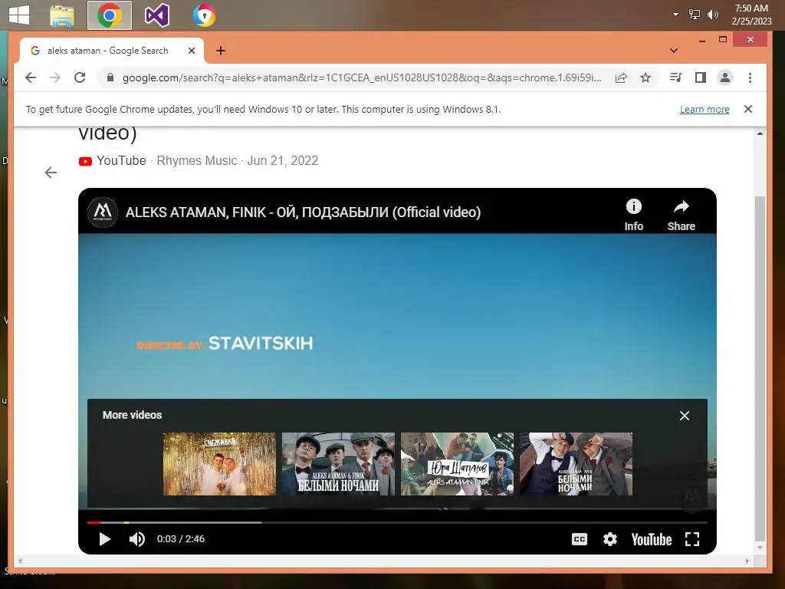Viewport: 785px width, 589px height.
Task: Click the horizontal scrollbar right arrow
Action: click(747, 561)
